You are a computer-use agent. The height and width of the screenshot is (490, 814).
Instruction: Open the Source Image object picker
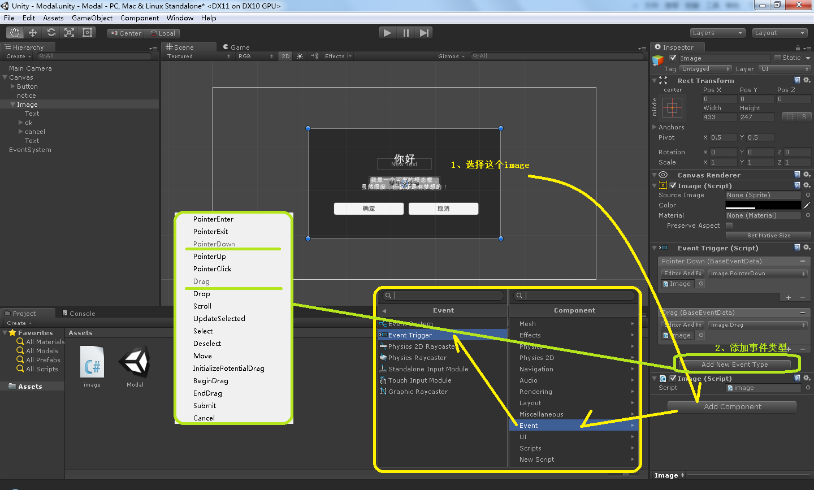(808, 195)
